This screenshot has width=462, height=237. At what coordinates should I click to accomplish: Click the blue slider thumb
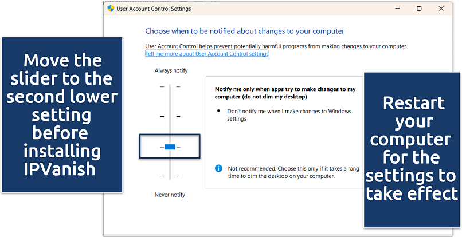pyautogui.click(x=170, y=147)
